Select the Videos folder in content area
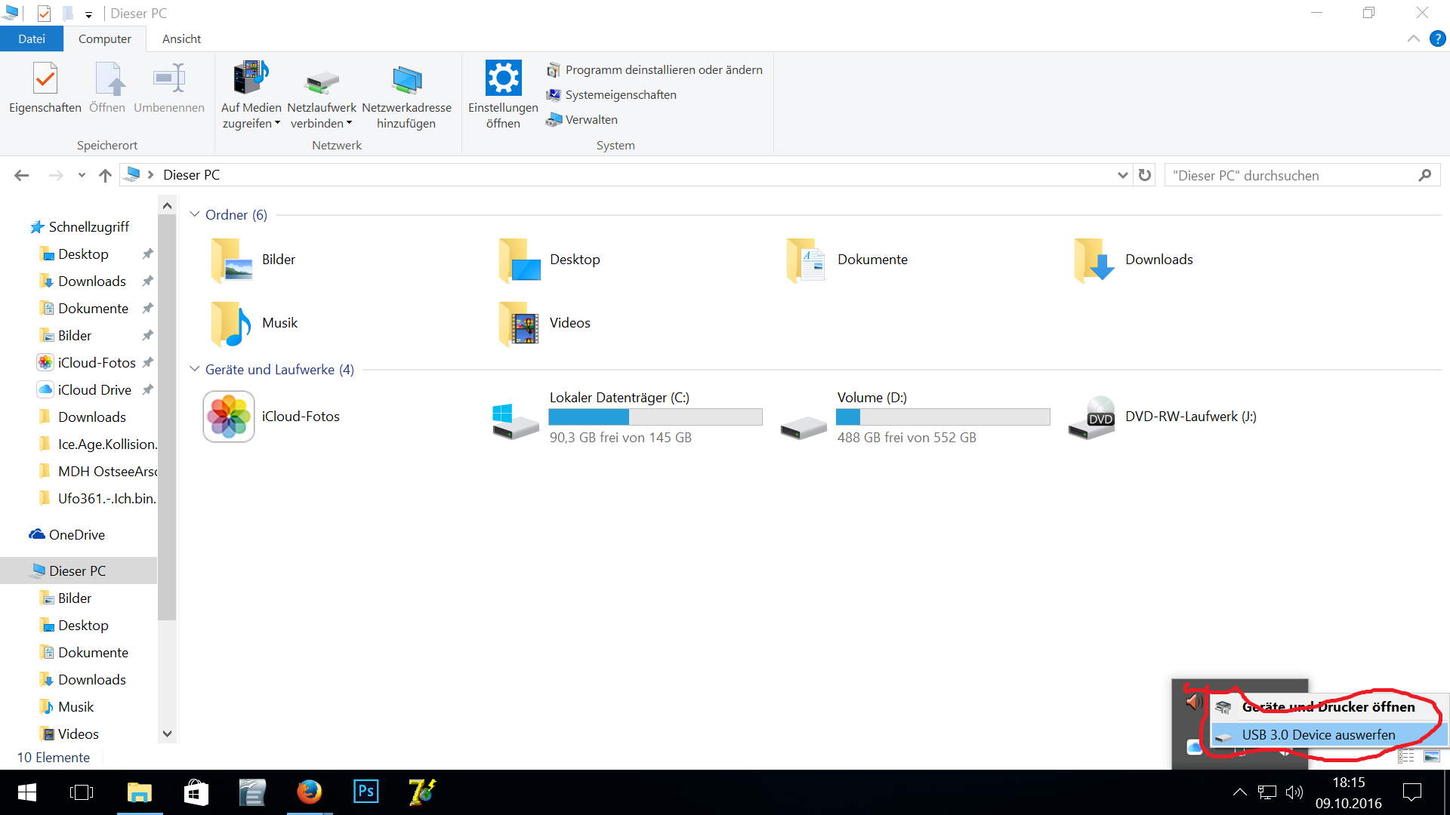 pos(545,323)
